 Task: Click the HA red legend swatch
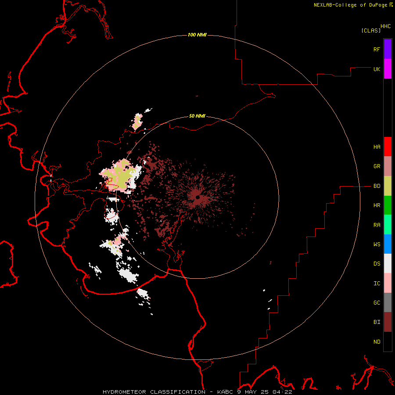click(388, 147)
